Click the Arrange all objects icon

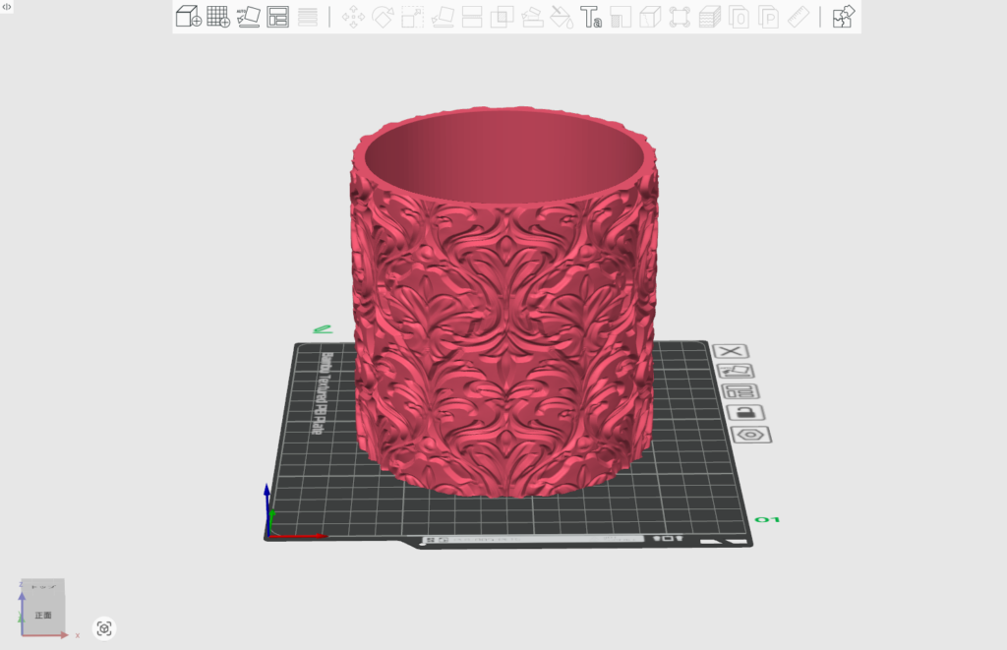(x=278, y=17)
